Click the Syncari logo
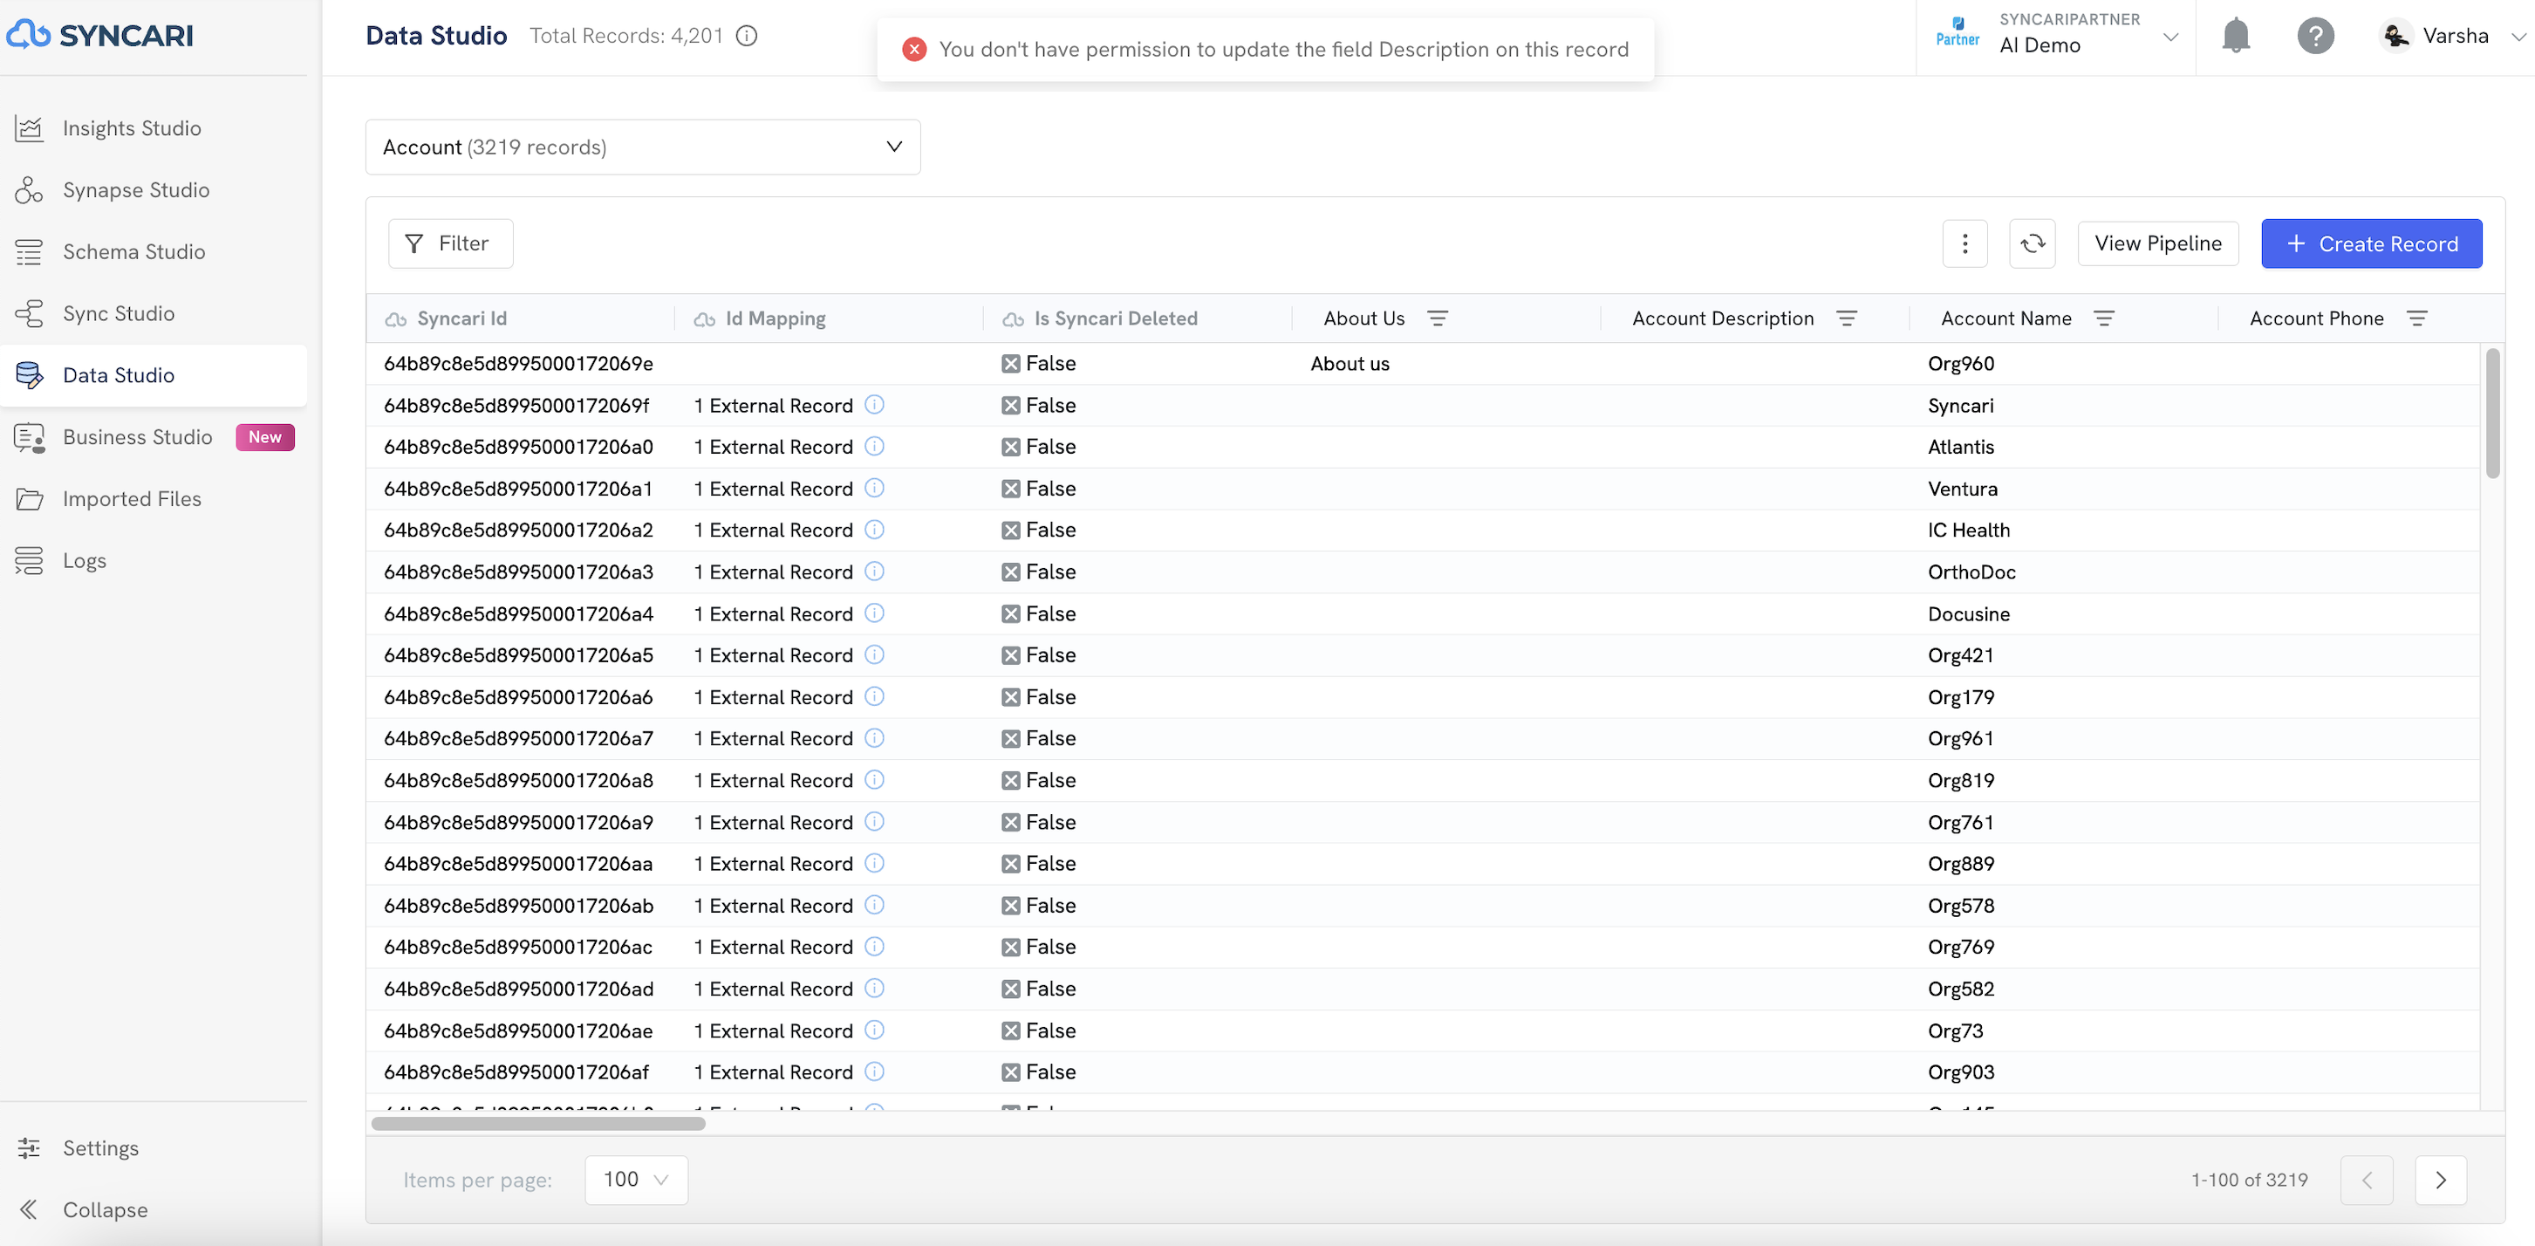2535x1246 pixels. 99,36
